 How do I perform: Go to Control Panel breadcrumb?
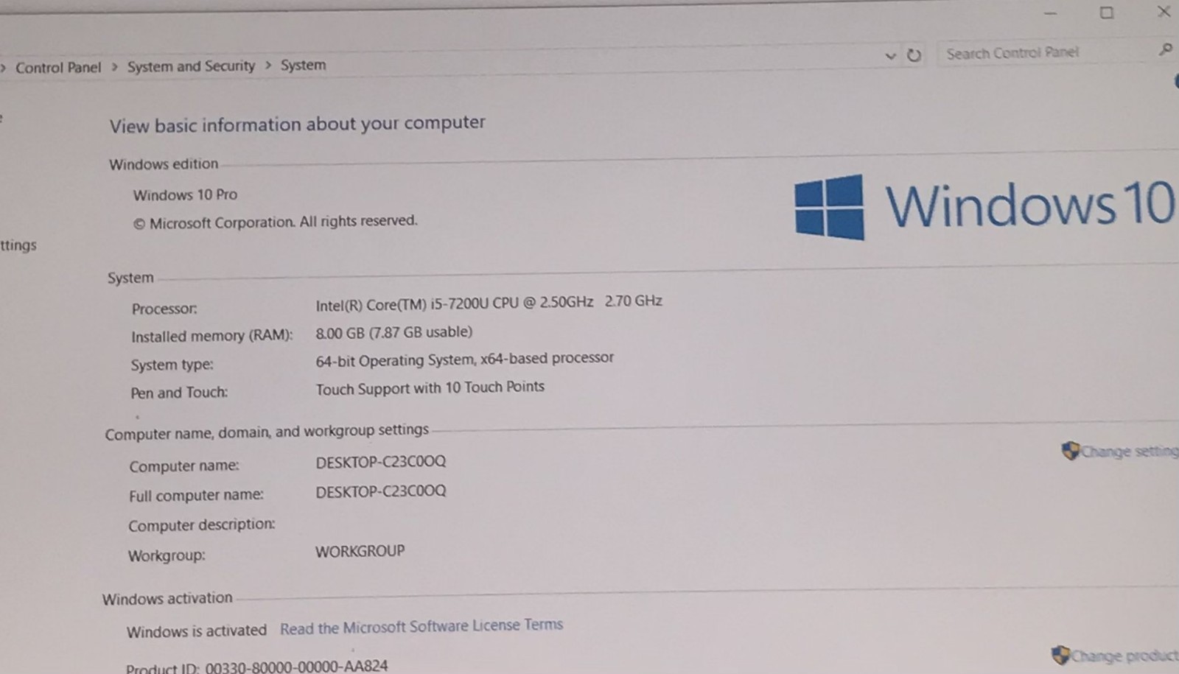pyautogui.click(x=58, y=68)
